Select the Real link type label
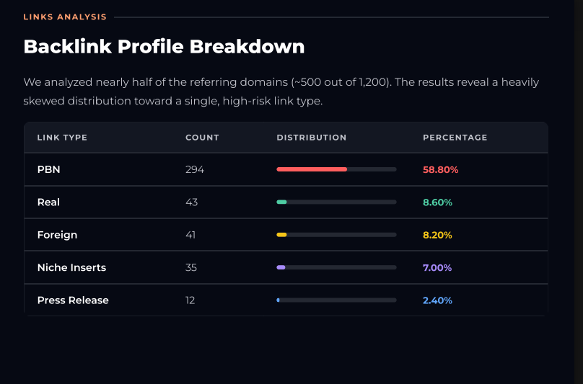The image size is (583, 384). coord(48,202)
